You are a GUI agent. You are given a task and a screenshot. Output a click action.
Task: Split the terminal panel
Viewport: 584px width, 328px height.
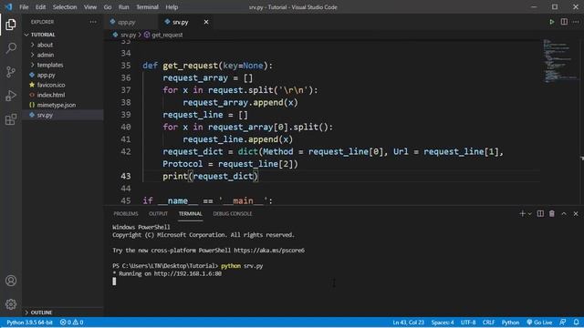(x=540, y=213)
